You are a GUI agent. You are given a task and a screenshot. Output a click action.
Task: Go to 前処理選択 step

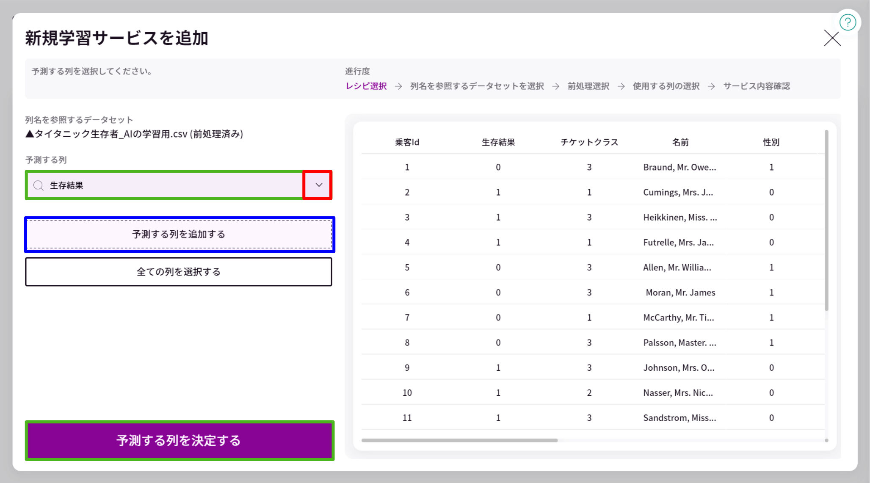point(588,86)
